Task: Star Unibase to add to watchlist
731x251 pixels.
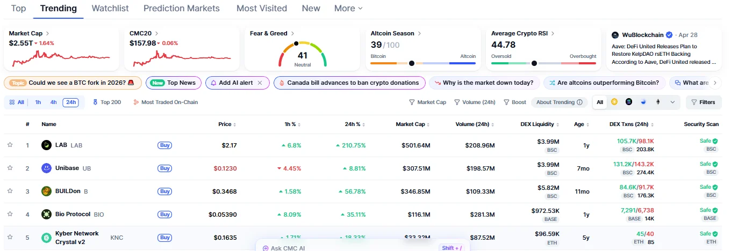Action: pyautogui.click(x=10, y=168)
